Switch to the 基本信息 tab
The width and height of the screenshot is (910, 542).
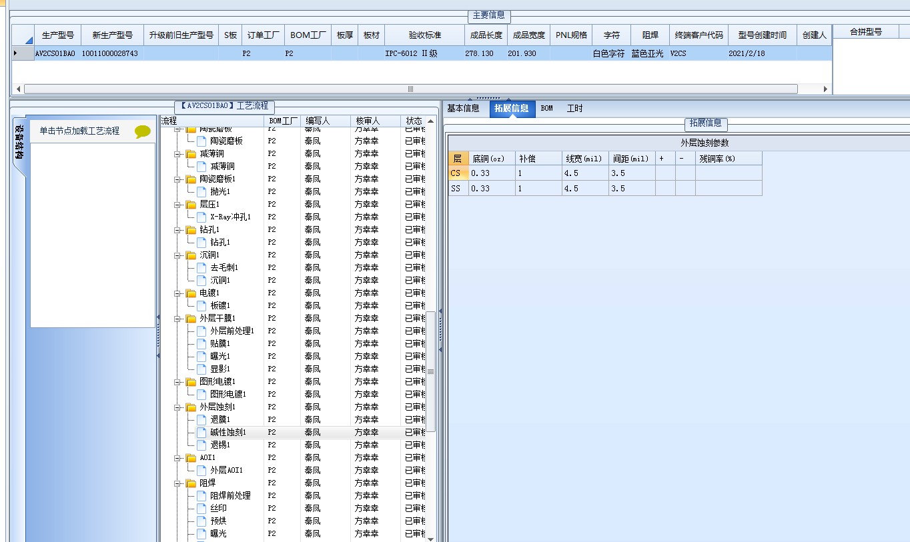[x=463, y=108]
